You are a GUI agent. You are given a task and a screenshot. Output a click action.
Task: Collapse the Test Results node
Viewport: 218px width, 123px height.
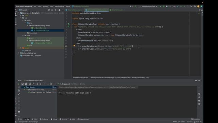pyautogui.click(x=22, y=87)
